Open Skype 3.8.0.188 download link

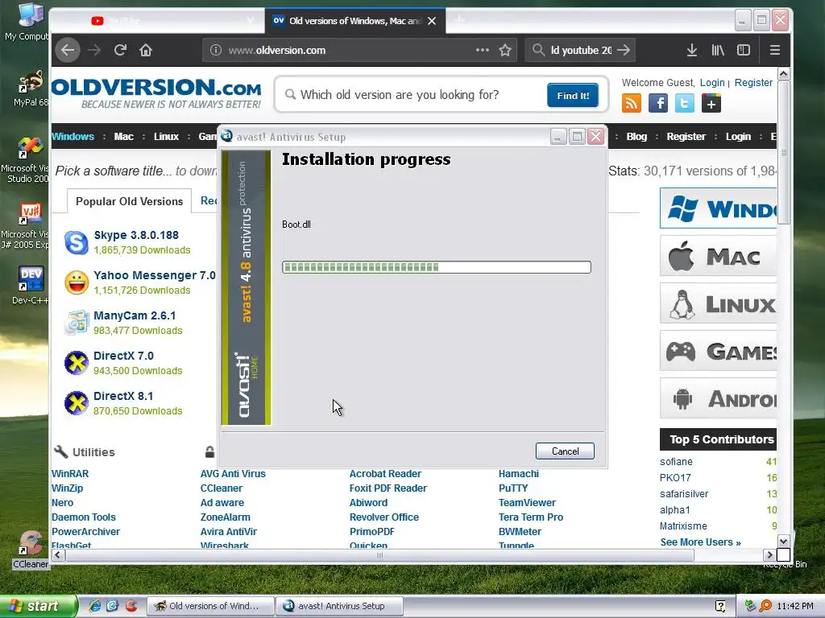click(x=136, y=235)
